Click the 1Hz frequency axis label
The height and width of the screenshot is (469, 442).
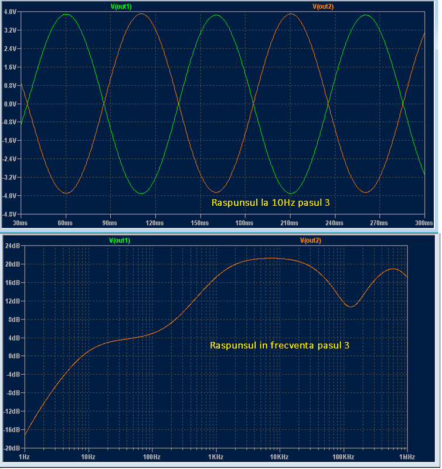24,457
